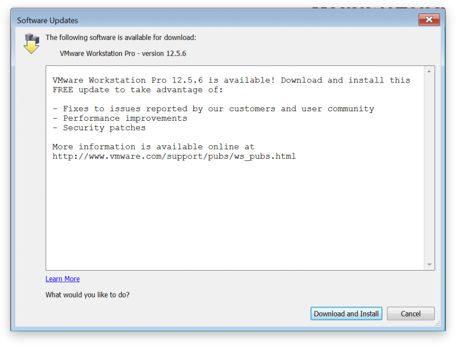The width and height of the screenshot is (456, 345).
Task: Click the scrollbar down arrow
Action: (428, 264)
